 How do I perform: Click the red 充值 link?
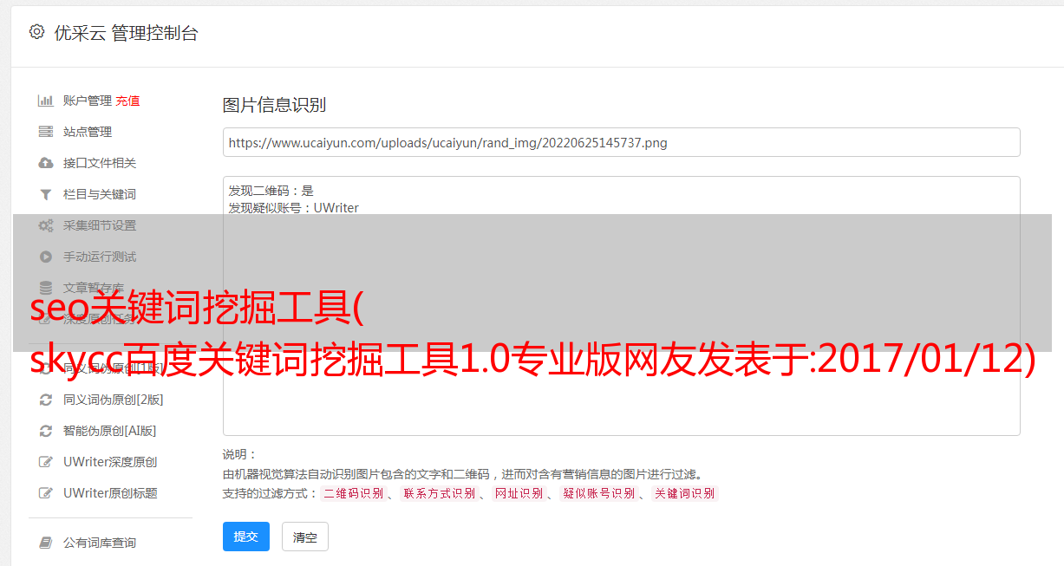[127, 101]
